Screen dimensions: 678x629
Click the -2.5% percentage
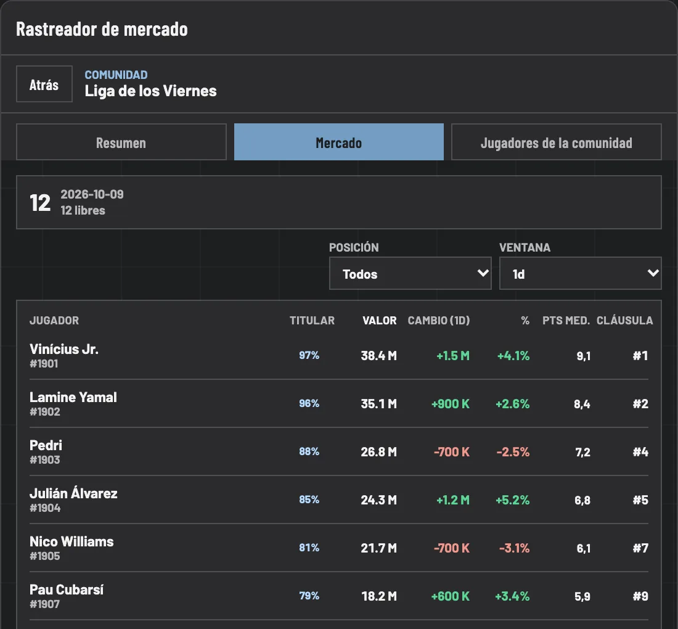[x=513, y=451]
